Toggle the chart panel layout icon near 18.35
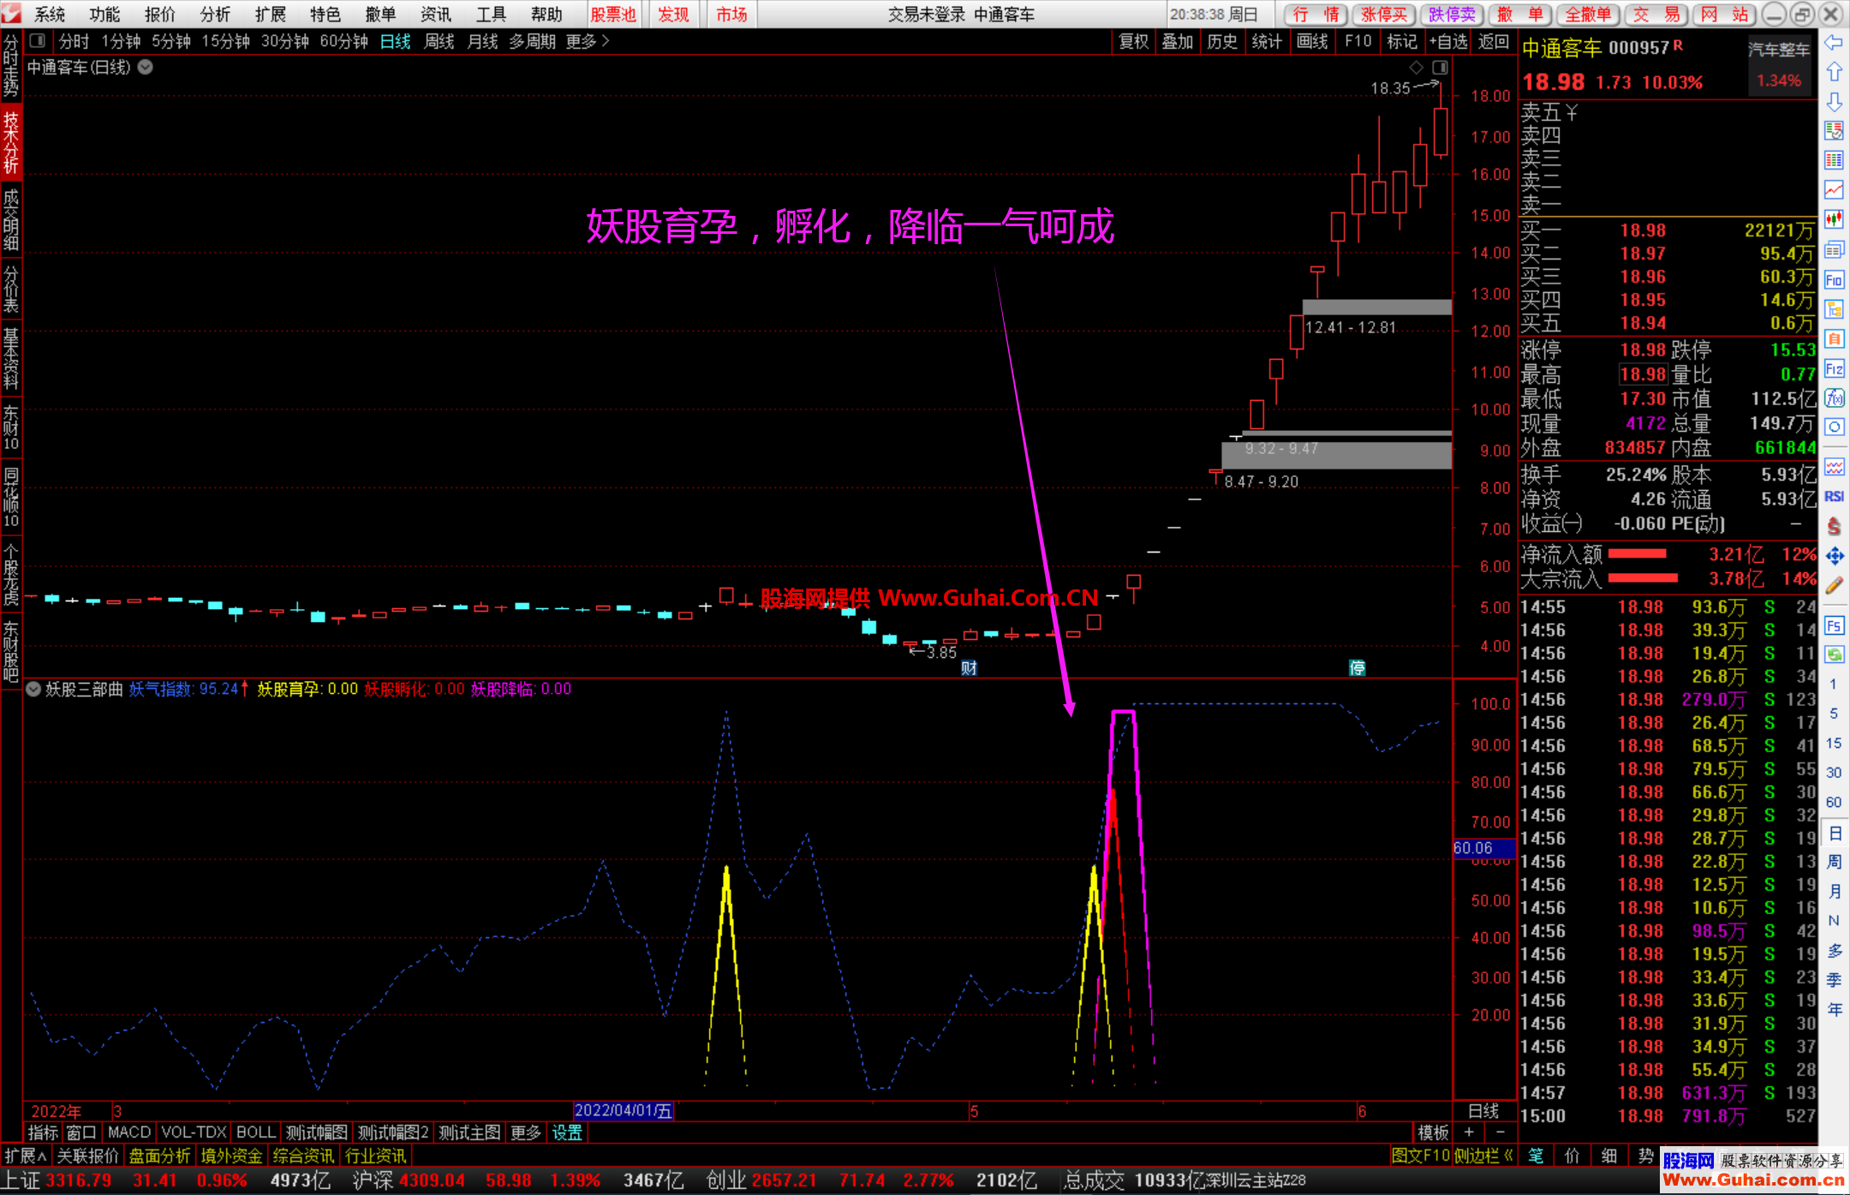Image resolution: width=1850 pixels, height=1195 pixels. (x=1440, y=67)
